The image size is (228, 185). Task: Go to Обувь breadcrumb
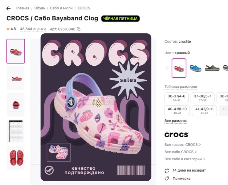pyautogui.click(x=39, y=8)
